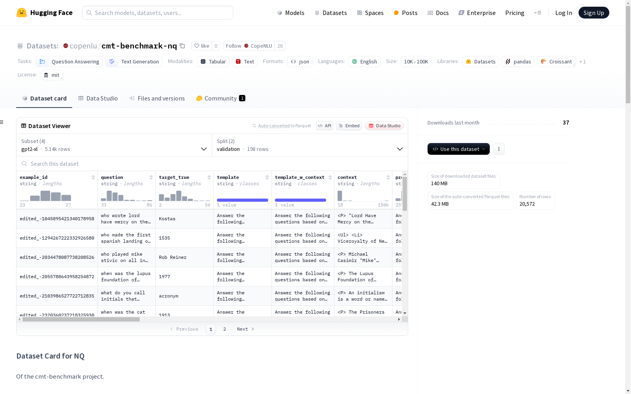Screen dimensions: 631x394
Task: Go to Posts in the navbar
Action: tap(405, 13)
